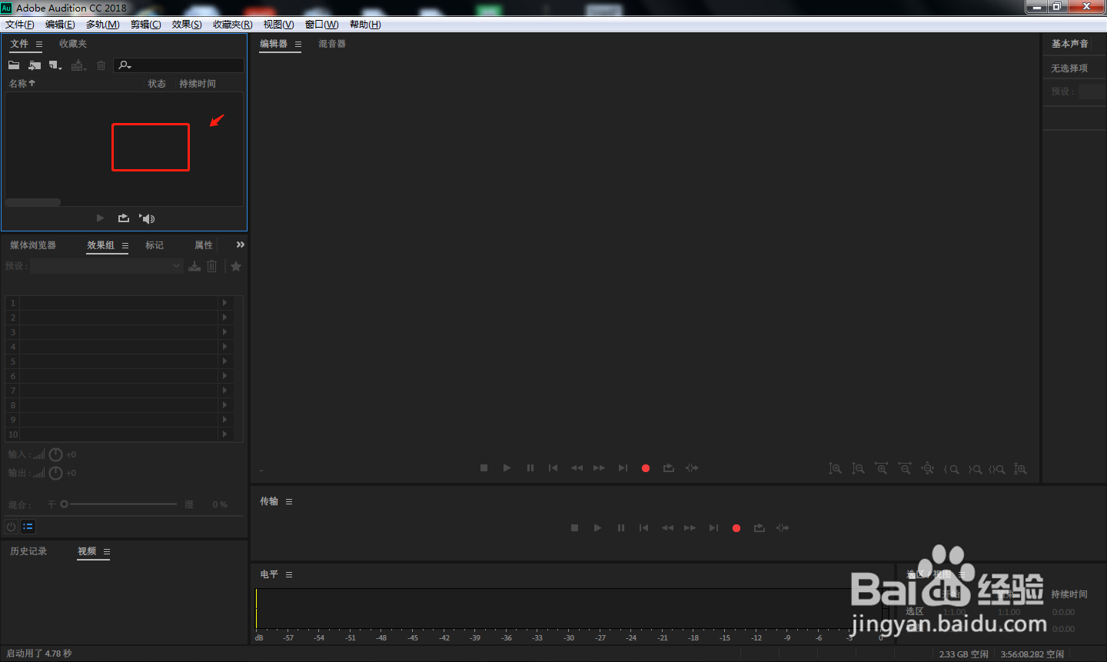The width and height of the screenshot is (1107, 662).
Task: Click the trash icon in the Files panel toolbar
Action: (101, 65)
